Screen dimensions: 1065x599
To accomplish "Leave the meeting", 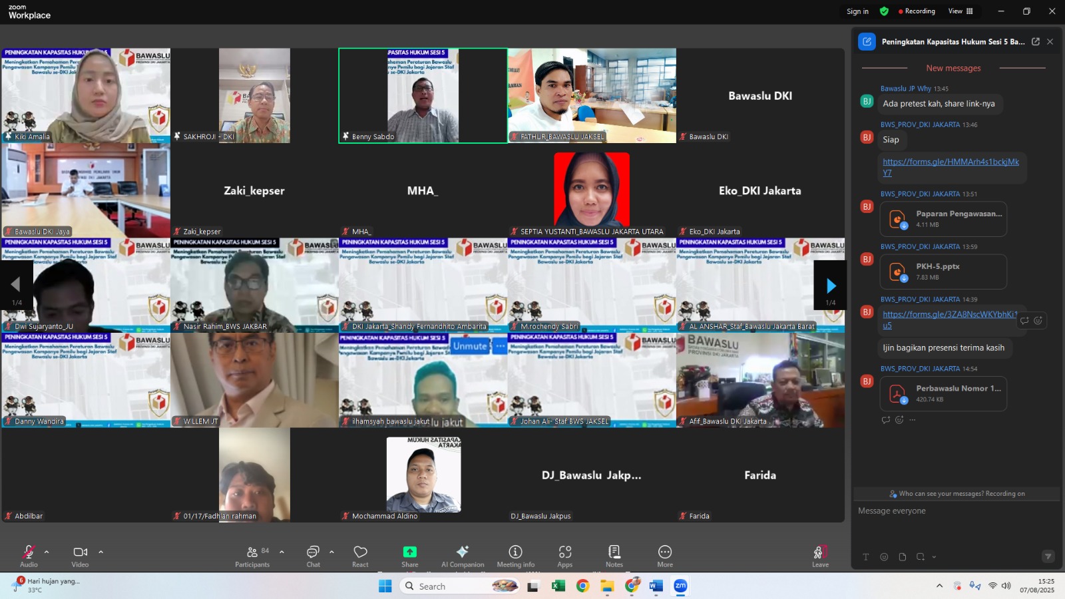I will [x=820, y=556].
